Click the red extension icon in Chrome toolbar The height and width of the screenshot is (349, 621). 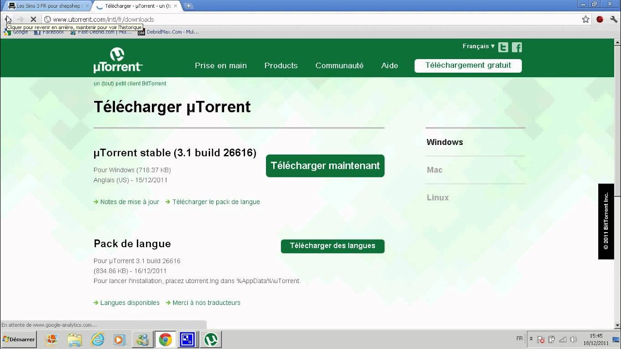pos(600,19)
